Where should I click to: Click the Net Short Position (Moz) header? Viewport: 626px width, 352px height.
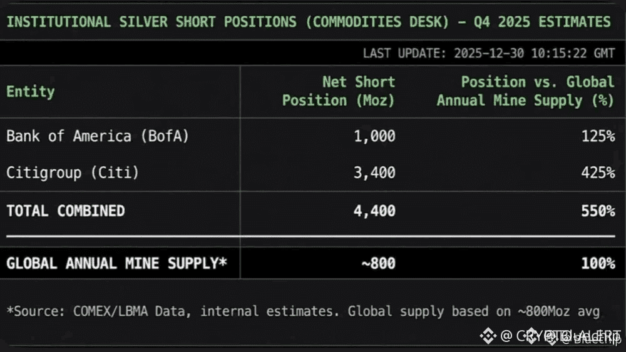tap(339, 91)
